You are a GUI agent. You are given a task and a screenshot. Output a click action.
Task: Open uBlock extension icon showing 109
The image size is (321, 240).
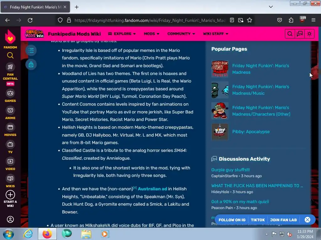(303, 20)
